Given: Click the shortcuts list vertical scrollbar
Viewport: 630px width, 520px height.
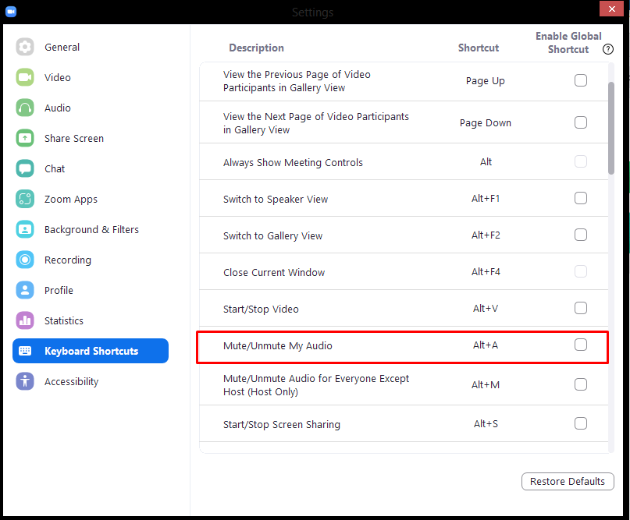Looking at the screenshot, I should [x=611, y=129].
